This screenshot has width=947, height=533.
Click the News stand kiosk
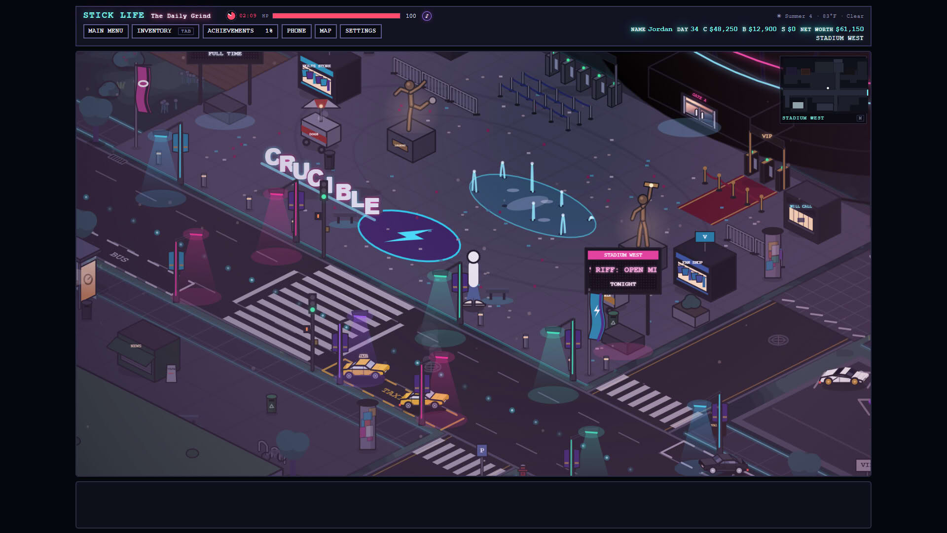click(144, 351)
